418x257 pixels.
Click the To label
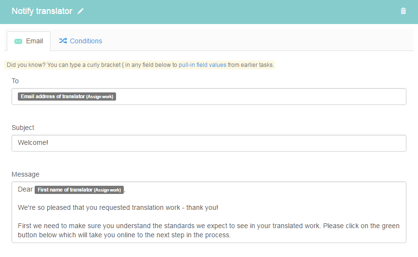pyautogui.click(x=15, y=81)
